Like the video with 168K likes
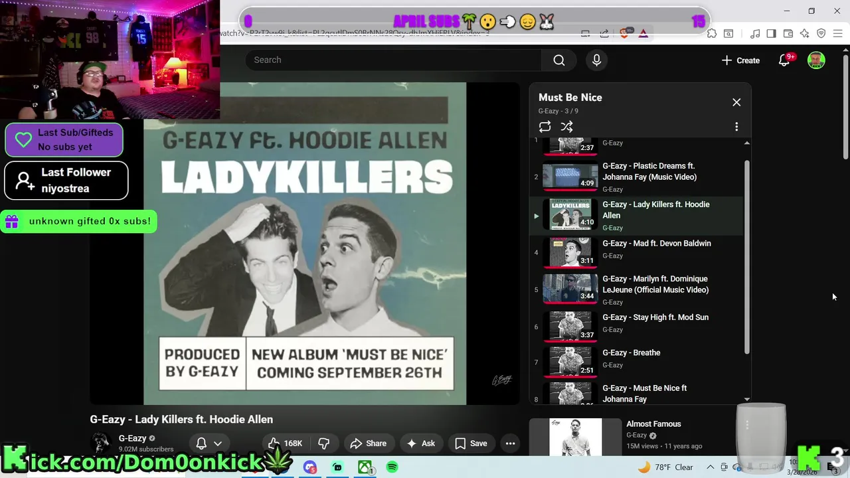850x478 pixels. click(285, 443)
